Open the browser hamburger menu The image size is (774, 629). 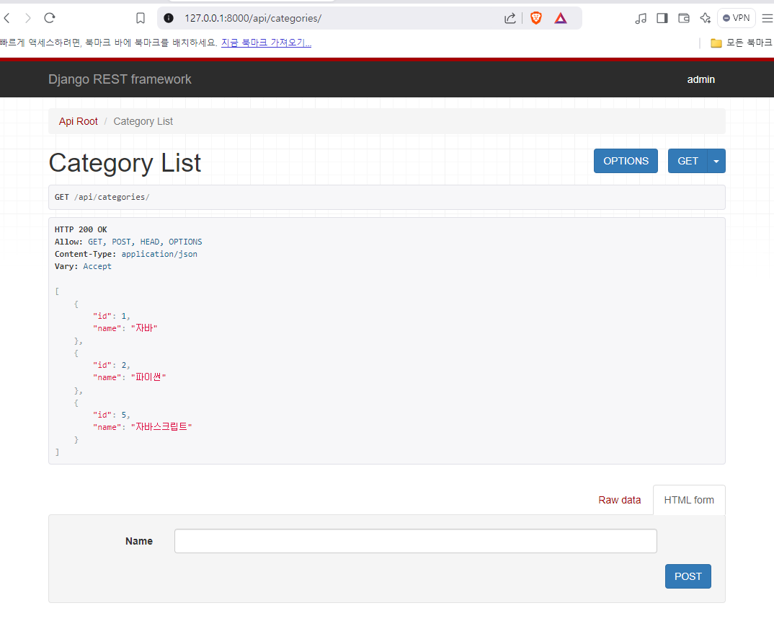pyautogui.click(x=767, y=18)
